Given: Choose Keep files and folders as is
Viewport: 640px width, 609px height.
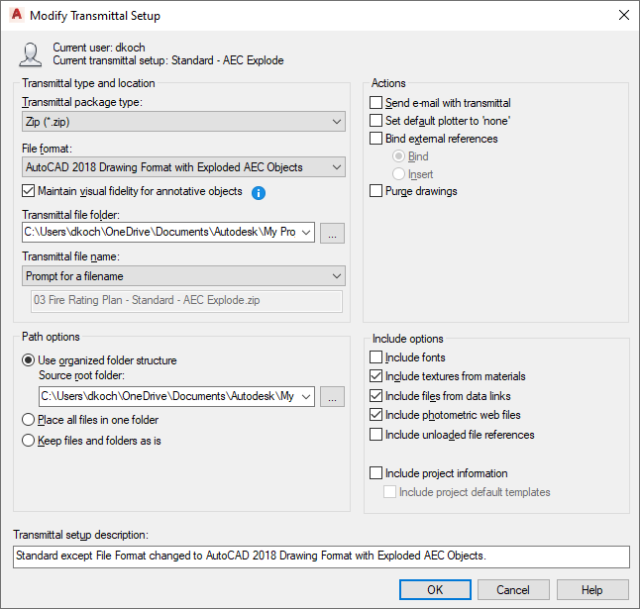Looking at the screenshot, I should [28, 441].
